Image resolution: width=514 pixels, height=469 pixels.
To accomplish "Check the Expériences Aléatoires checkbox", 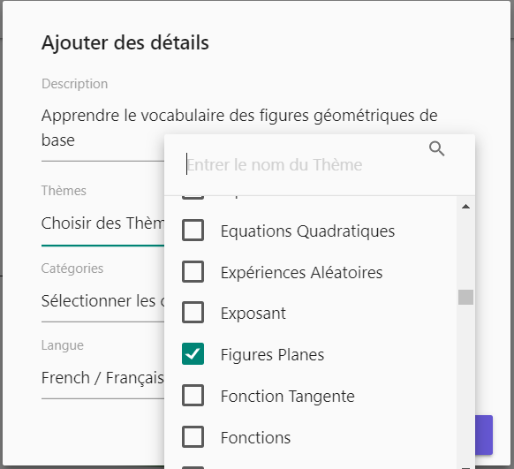I will tap(193, 272).
